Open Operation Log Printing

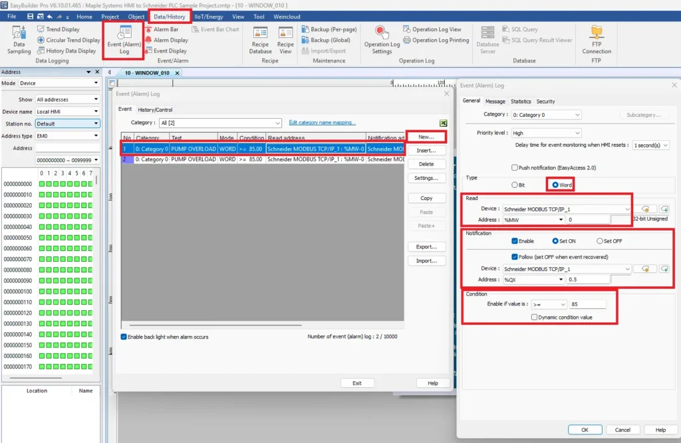(x=436, y=40)
